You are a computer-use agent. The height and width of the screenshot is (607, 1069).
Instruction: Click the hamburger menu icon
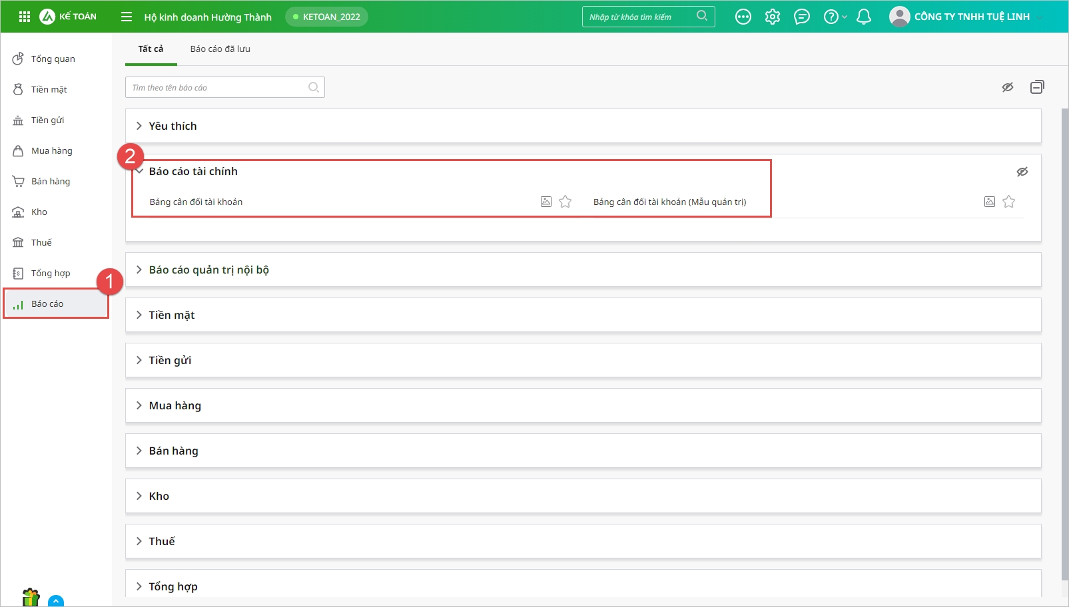click(127, 17)
